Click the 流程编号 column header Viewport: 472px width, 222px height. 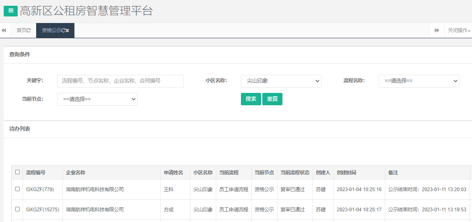coord(36,173)
